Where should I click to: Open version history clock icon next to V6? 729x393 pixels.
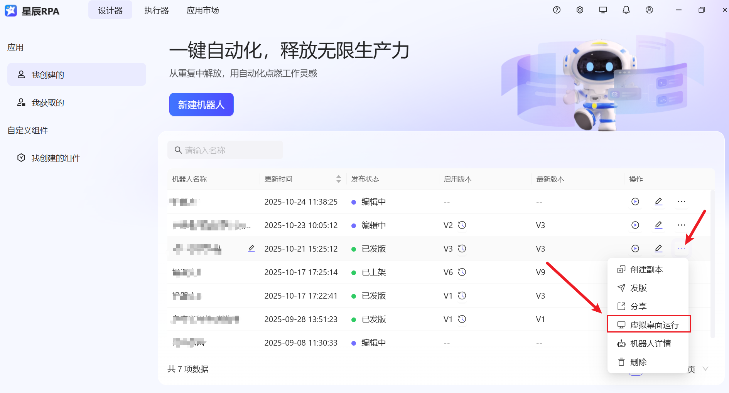click(462, 272)
